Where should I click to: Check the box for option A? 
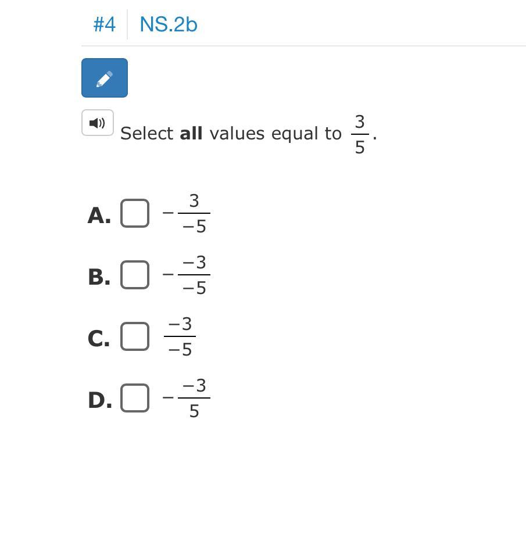pos(135,213)
